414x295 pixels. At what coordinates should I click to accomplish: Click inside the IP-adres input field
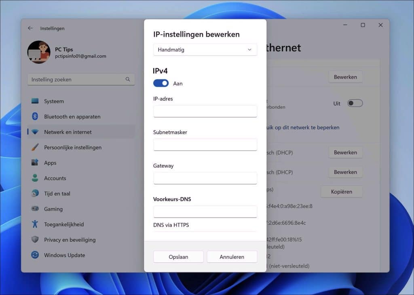coord(205,111)
